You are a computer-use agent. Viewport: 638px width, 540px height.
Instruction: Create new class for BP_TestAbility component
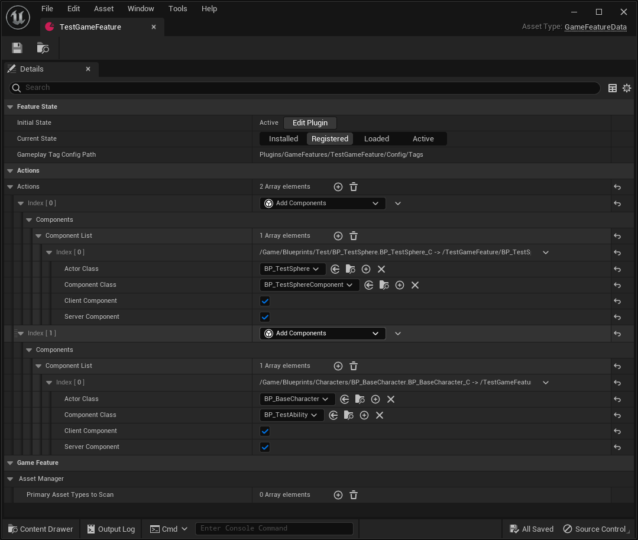(364, 415)
